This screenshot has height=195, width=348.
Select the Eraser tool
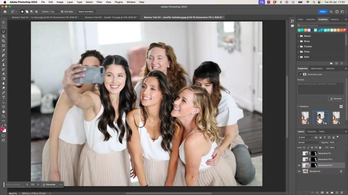click(x=3, y=74)
